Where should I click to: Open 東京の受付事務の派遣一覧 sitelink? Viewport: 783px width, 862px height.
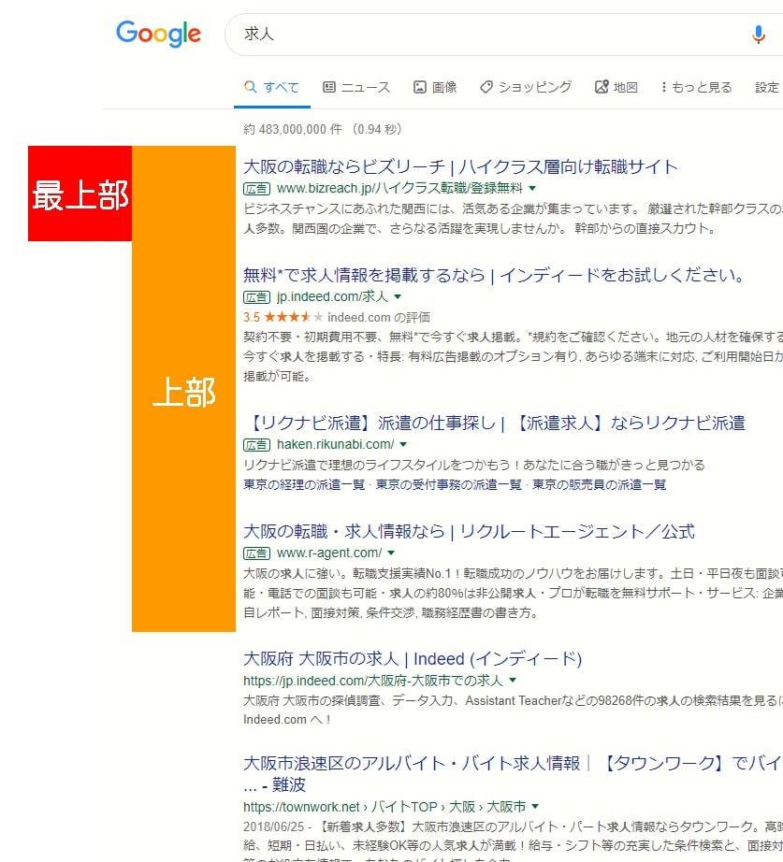point(448,484)
